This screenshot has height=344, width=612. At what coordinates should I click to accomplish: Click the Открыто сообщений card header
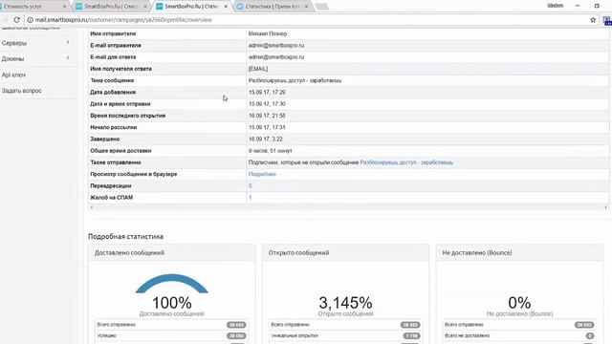click(x=346, y=252)
